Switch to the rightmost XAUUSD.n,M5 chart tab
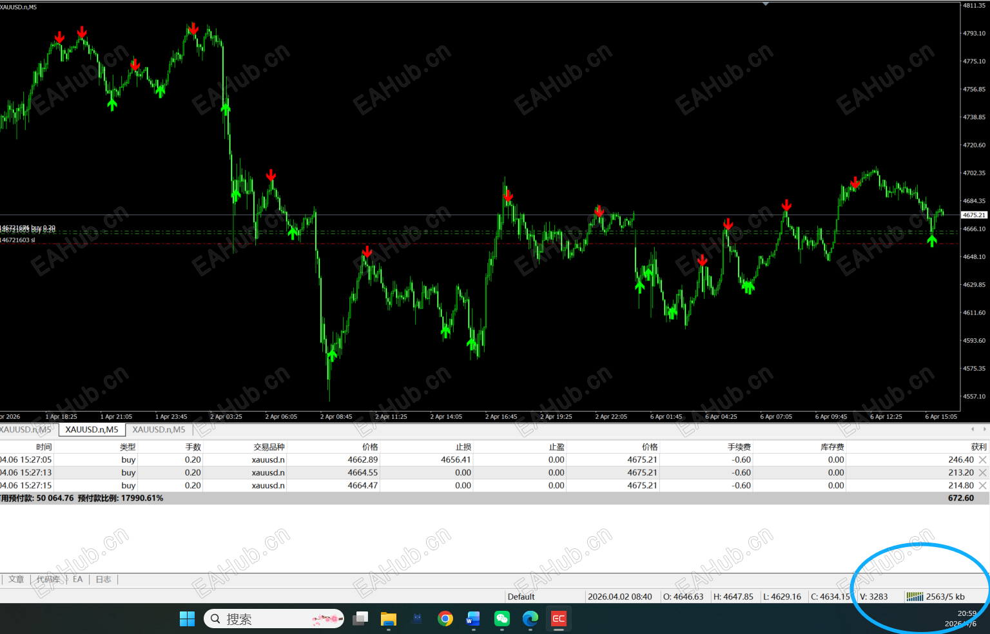 click(159, 430)
